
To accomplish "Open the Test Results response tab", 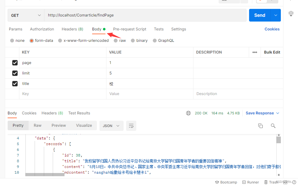I will point(79,113).
